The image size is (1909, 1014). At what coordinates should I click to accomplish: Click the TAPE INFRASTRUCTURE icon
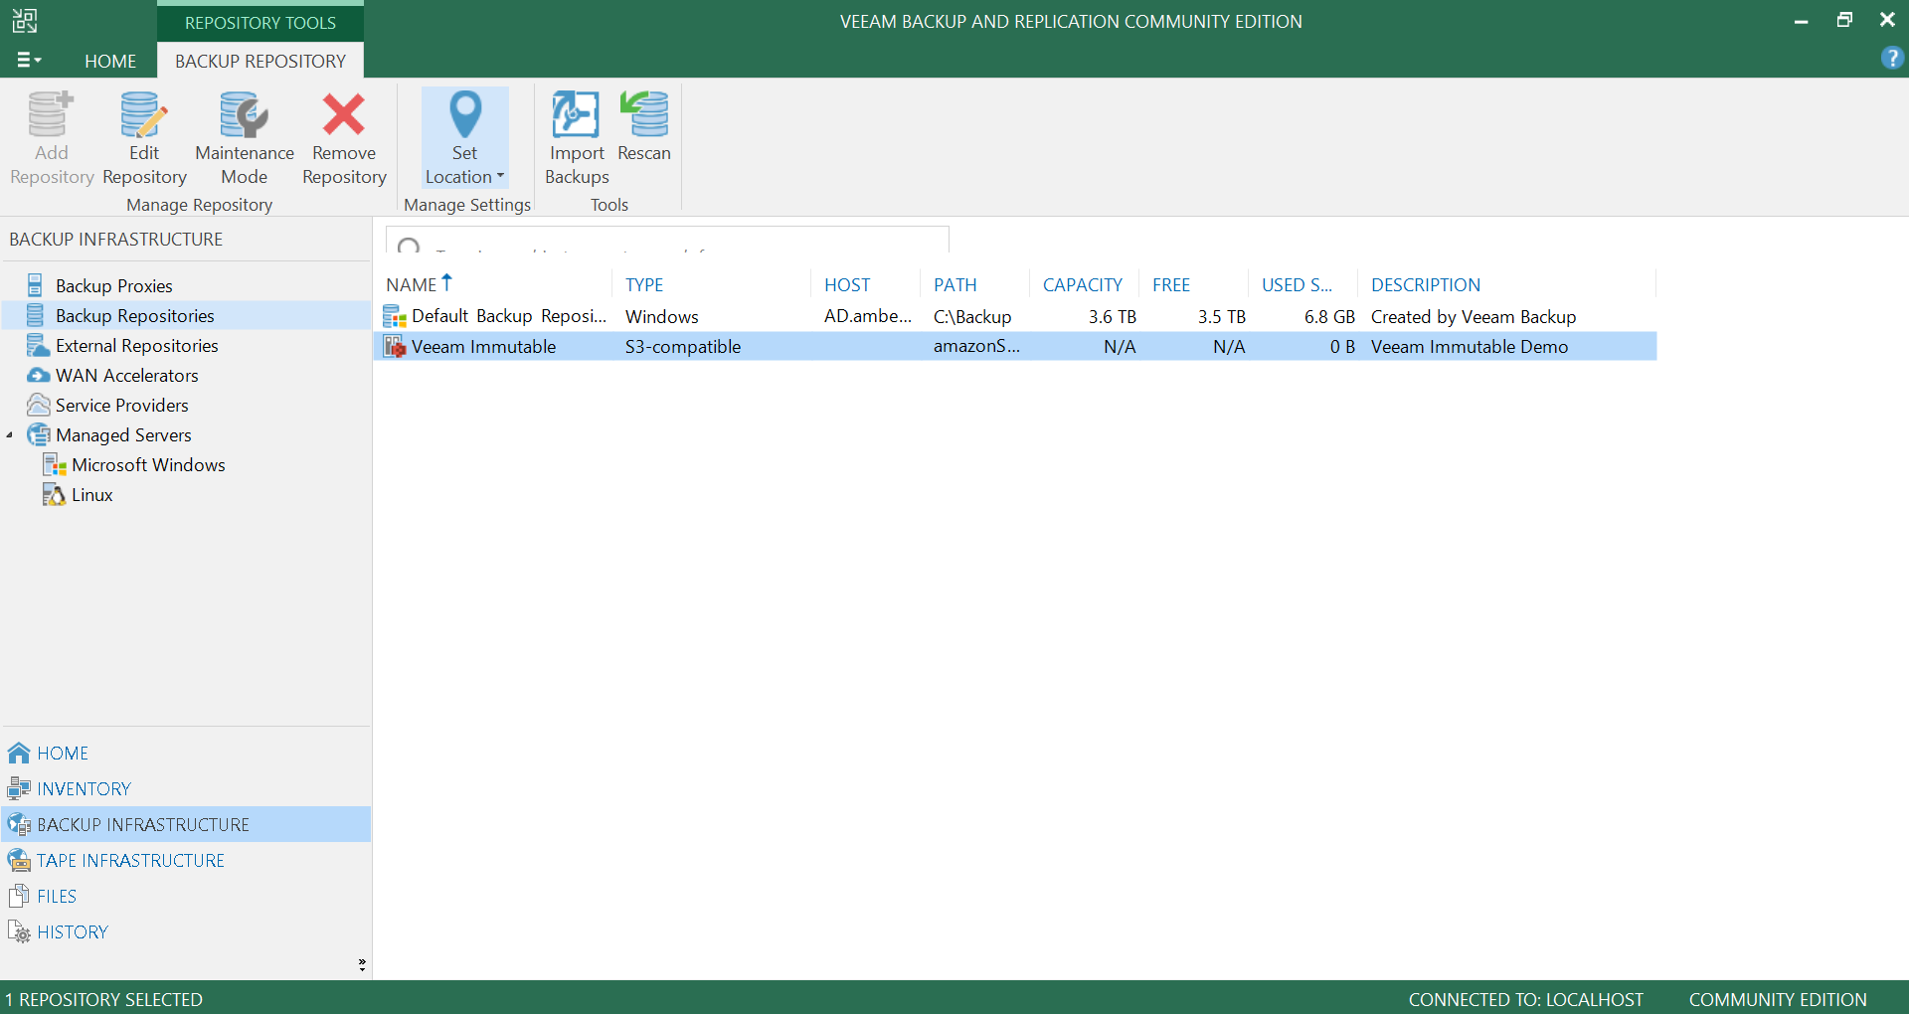point(18,860)
